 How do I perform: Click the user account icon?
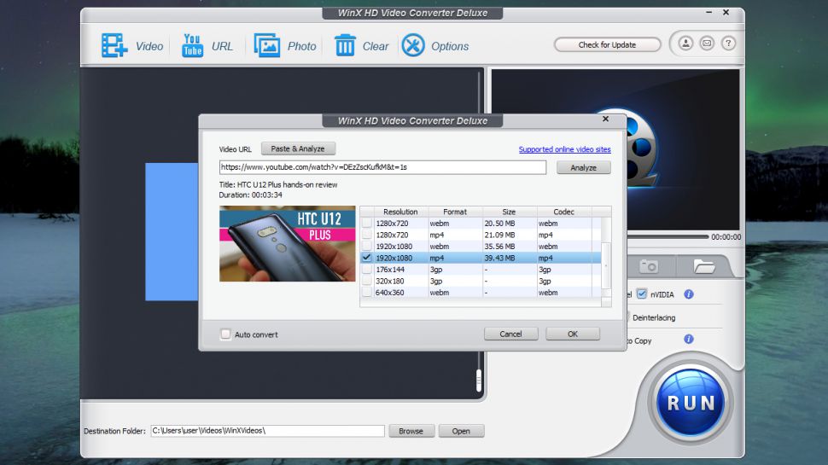[x=686, y=44]
